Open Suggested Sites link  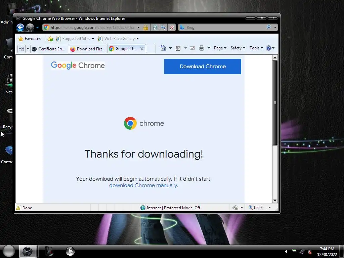point(75,39)
